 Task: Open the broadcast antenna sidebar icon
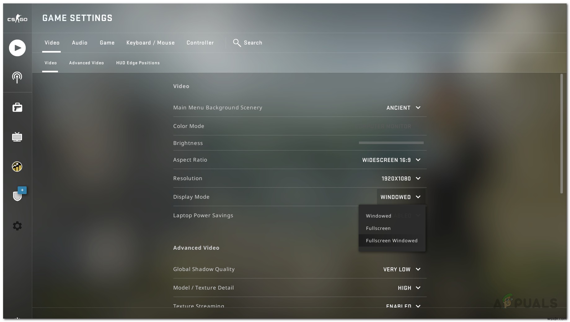click(17, 78)
